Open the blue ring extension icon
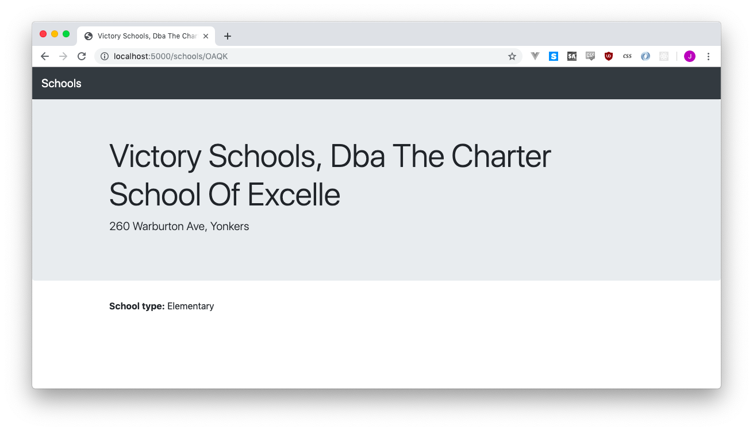The width and height of the screenshot is (753, 431). 646,56
